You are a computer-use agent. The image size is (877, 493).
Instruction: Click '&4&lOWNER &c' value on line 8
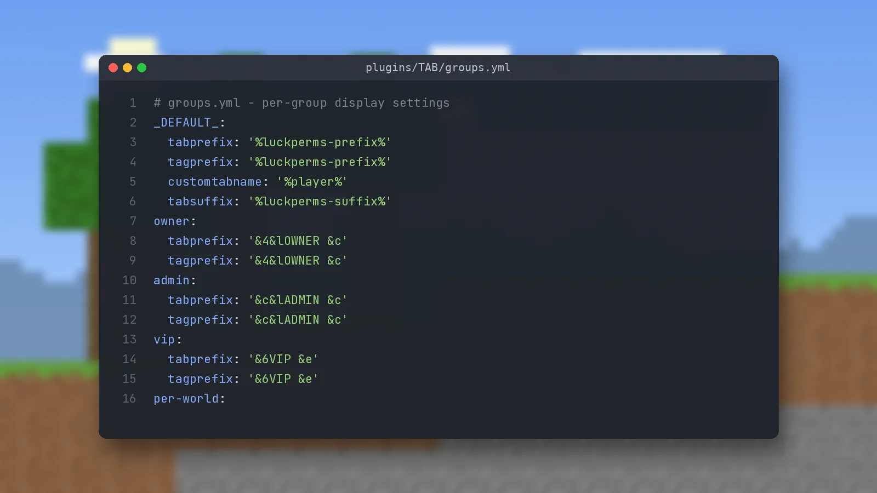pos(298,241)
